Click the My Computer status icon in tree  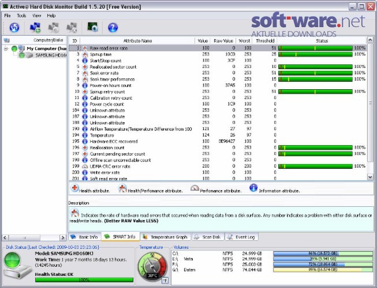(x=14, y=49)
